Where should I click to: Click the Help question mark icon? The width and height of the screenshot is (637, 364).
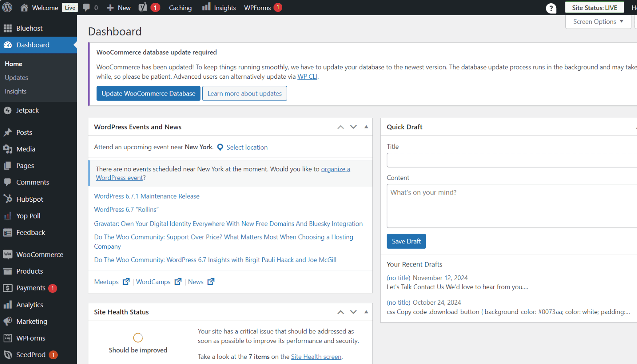coord(551,8)
